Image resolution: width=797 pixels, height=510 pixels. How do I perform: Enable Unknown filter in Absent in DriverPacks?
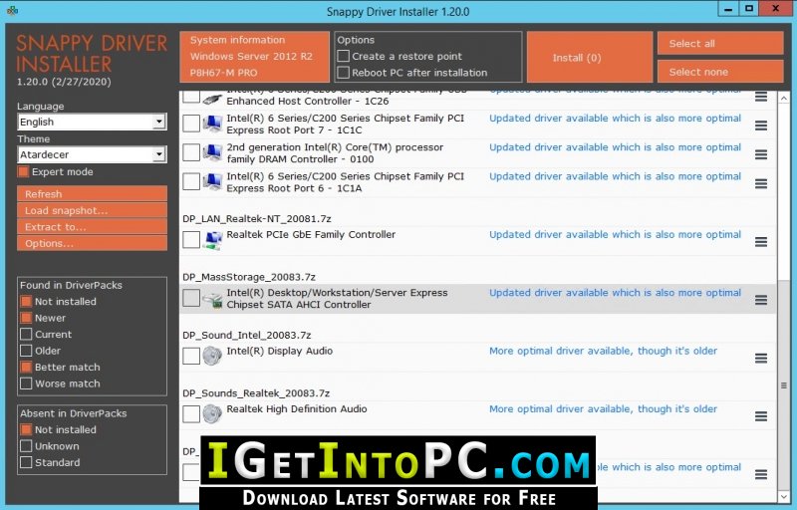click(26, 446)
